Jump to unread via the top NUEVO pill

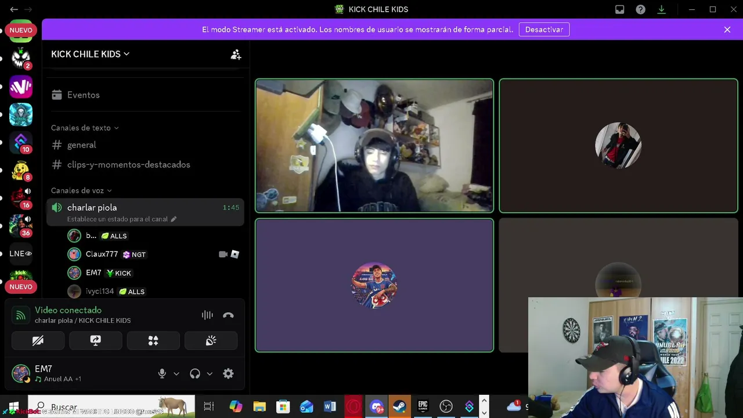click(x=21, y=30)
